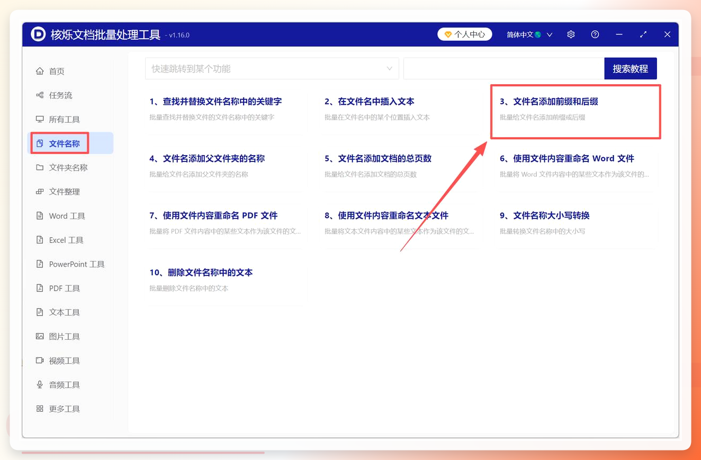Expand the 简体中文 language selector
The height and width of the screenshot is (460, 701).
(x=529, y=34)
